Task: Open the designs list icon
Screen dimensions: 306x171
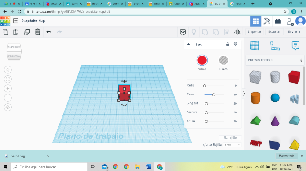Action: (16, 21)
